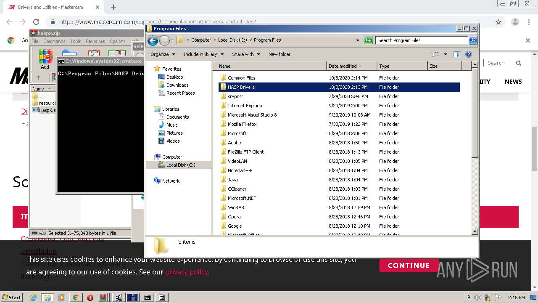Open NEWS in Mastercam navigation
The image size is (538, 303).
coord(513,82)
